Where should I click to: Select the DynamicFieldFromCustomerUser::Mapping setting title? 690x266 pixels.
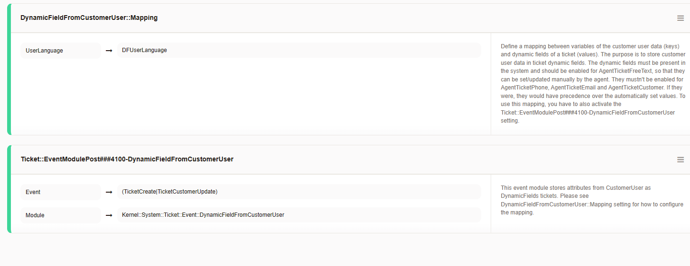[x=89, y=18]
